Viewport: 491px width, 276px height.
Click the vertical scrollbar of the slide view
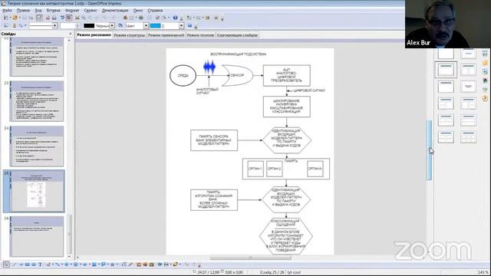click(x=430, y=150)
